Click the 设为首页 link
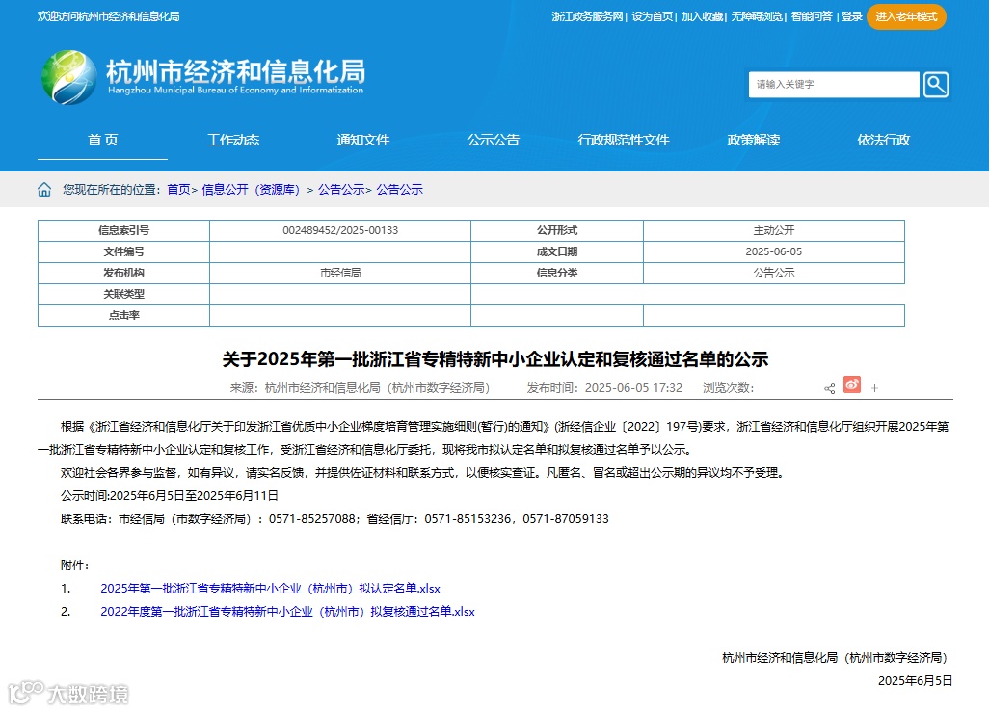989x712 pixels. point(653,17)
